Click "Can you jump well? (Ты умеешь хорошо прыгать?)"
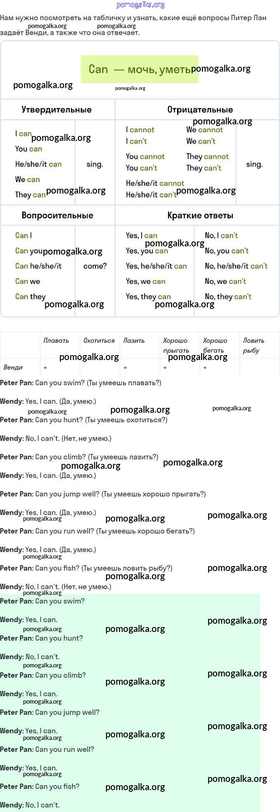The height and width of the screenshot is (812, 280). [x=120, y=494]
